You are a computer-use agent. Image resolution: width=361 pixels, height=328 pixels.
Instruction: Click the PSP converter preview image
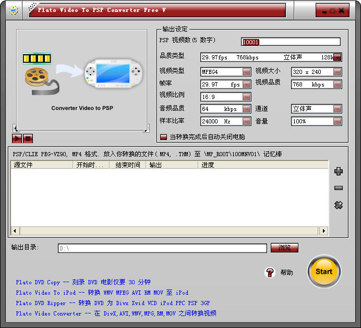(x=82, y=80)
